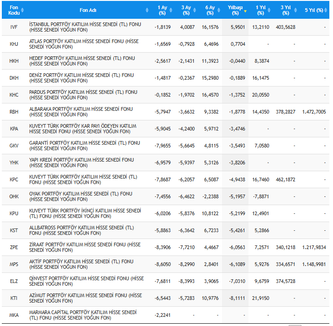This screenshot has height=326, width=333.
Task: Click the Yılbaşı (%) header label
Action: click(x=235, y=10)
